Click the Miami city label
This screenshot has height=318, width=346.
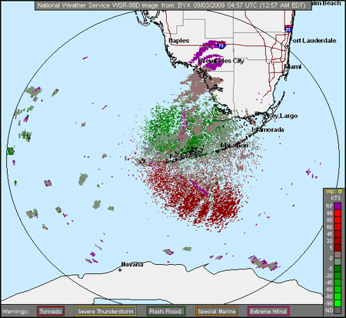coord(293,67)
